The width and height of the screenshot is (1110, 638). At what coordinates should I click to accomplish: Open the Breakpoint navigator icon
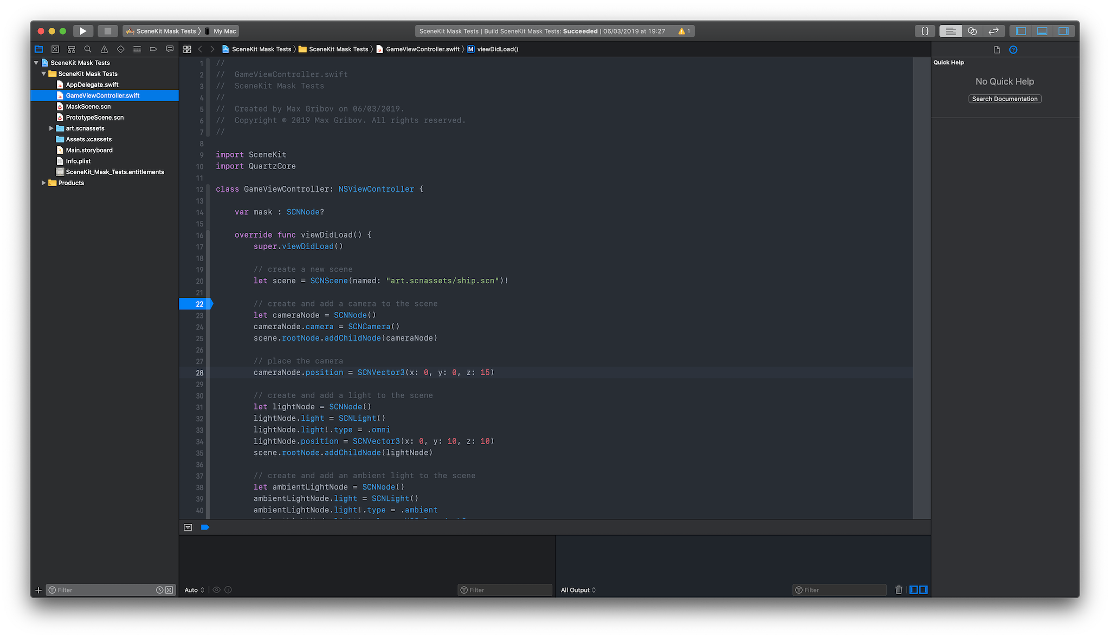pos(153,49)
